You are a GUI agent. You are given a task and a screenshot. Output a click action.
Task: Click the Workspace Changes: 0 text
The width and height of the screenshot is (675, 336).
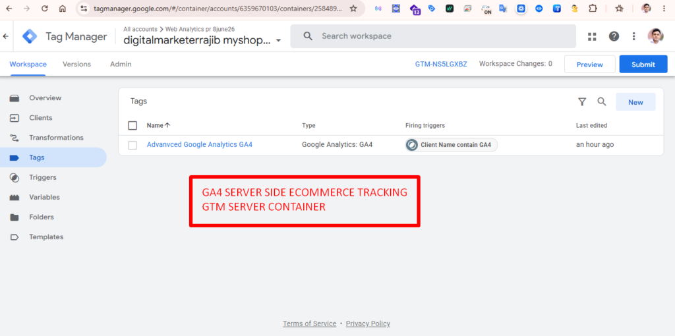pyautogui.click(x=515, y=64)
